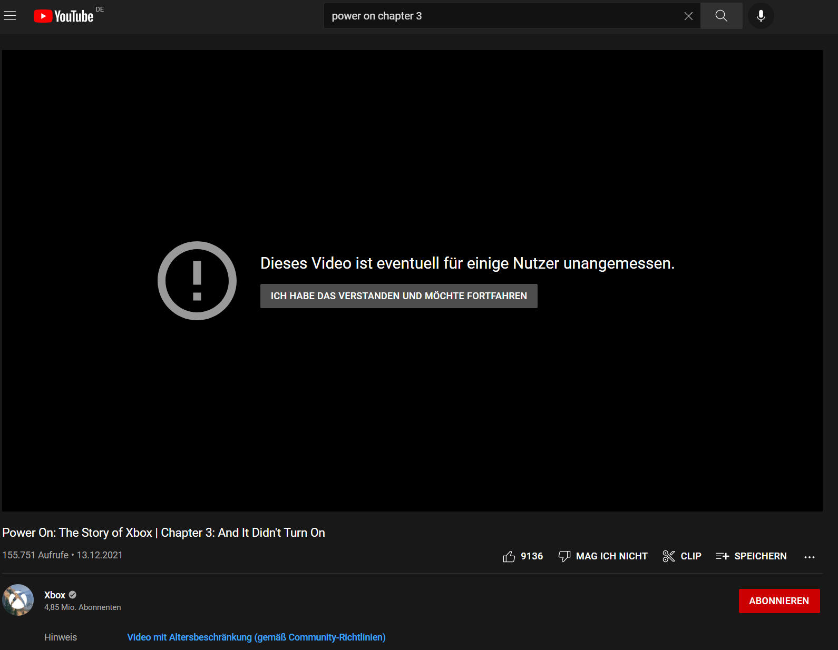This screenshot has height=650, width=838.
Task: Open the age restriction community guidelines link
Action: (257, 637)
